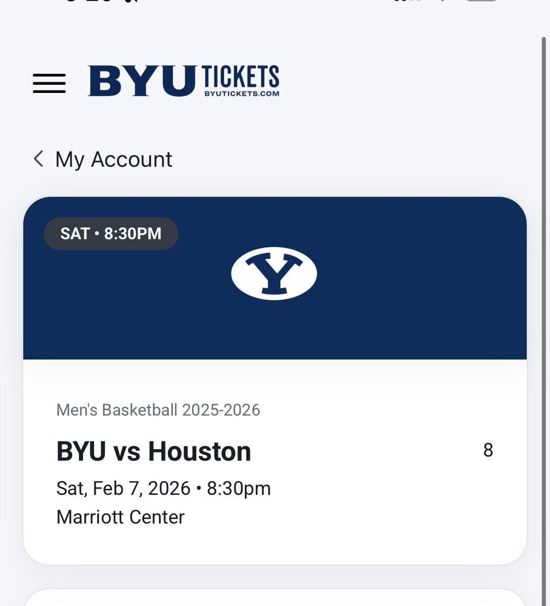Open the BYU vs Houston event

point(154,451)
